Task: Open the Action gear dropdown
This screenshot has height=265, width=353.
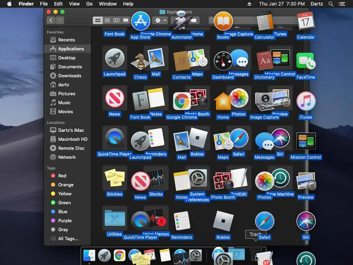Action: click(161, 20)
